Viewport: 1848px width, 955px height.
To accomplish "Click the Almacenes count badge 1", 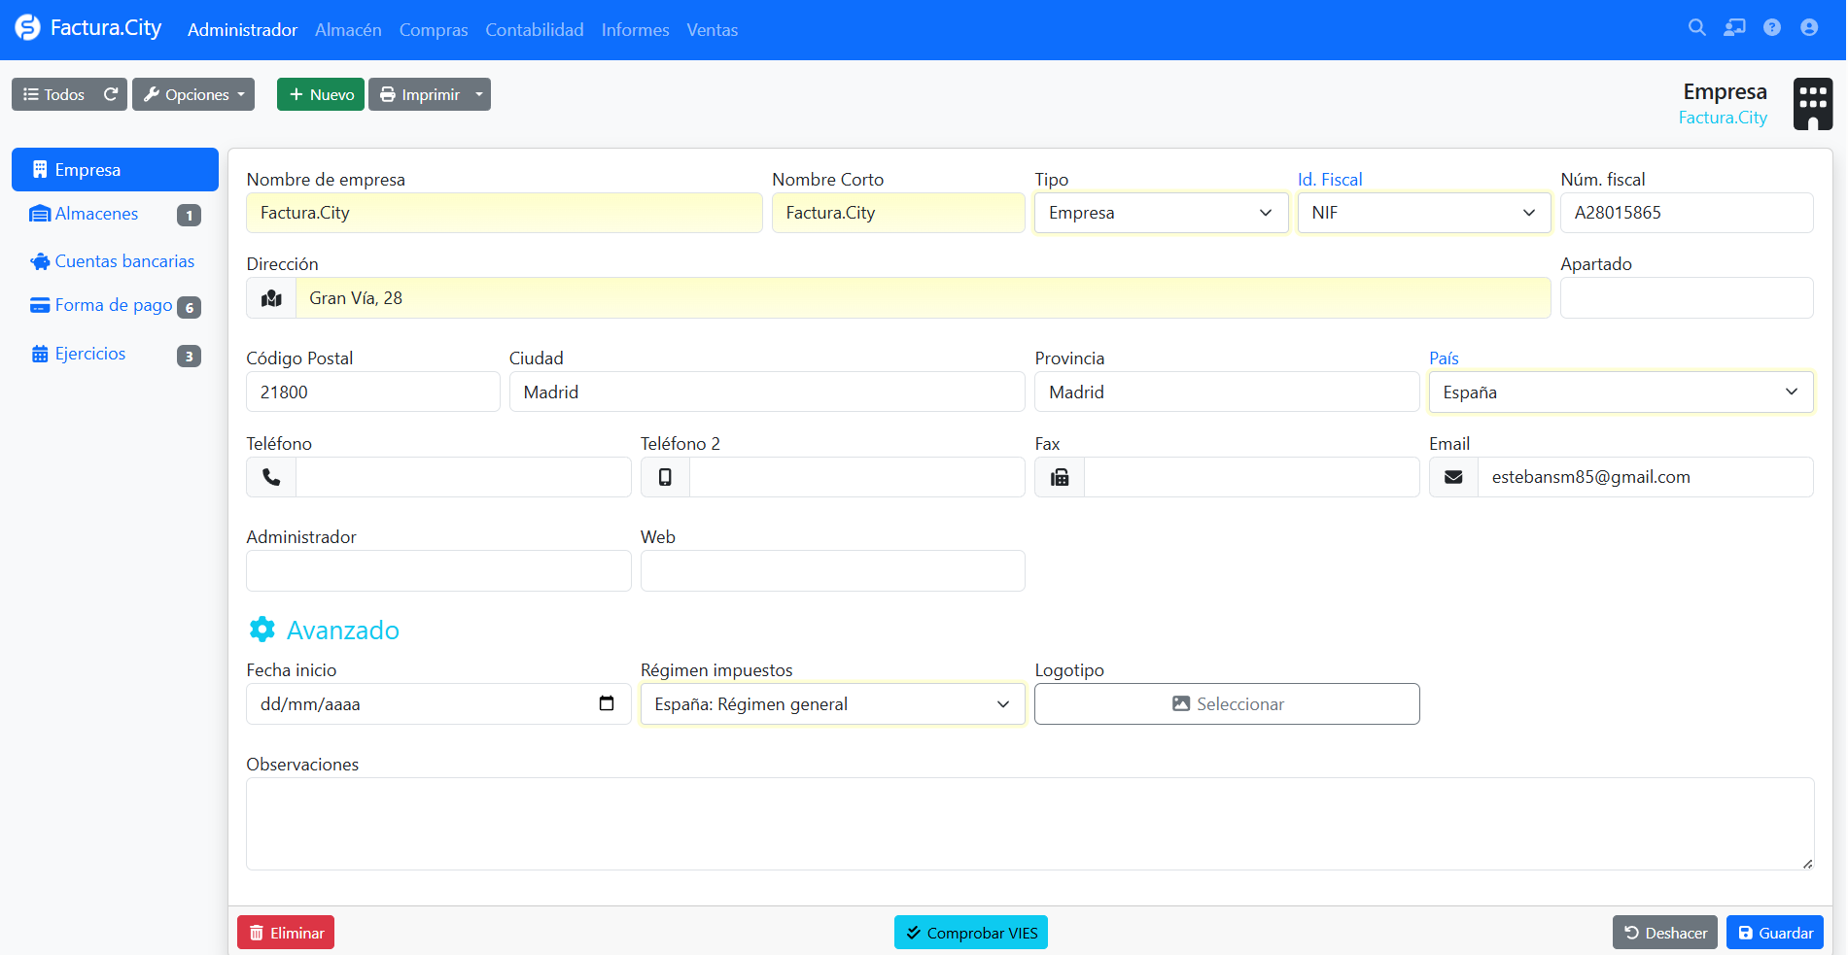I will pos(189,215).
